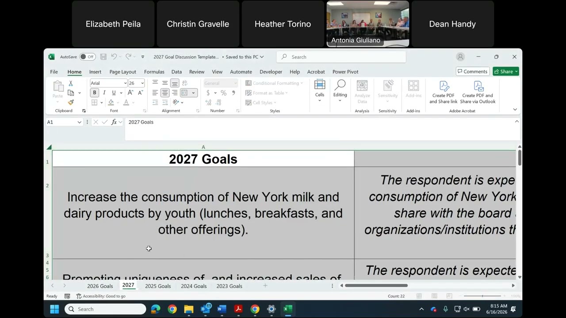Open the File menu
The image size is (566, 318).
coord(54,72)
